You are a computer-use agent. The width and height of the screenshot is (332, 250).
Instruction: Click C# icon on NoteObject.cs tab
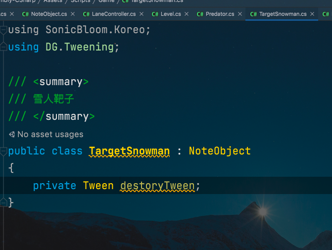[x=25, y=14]
